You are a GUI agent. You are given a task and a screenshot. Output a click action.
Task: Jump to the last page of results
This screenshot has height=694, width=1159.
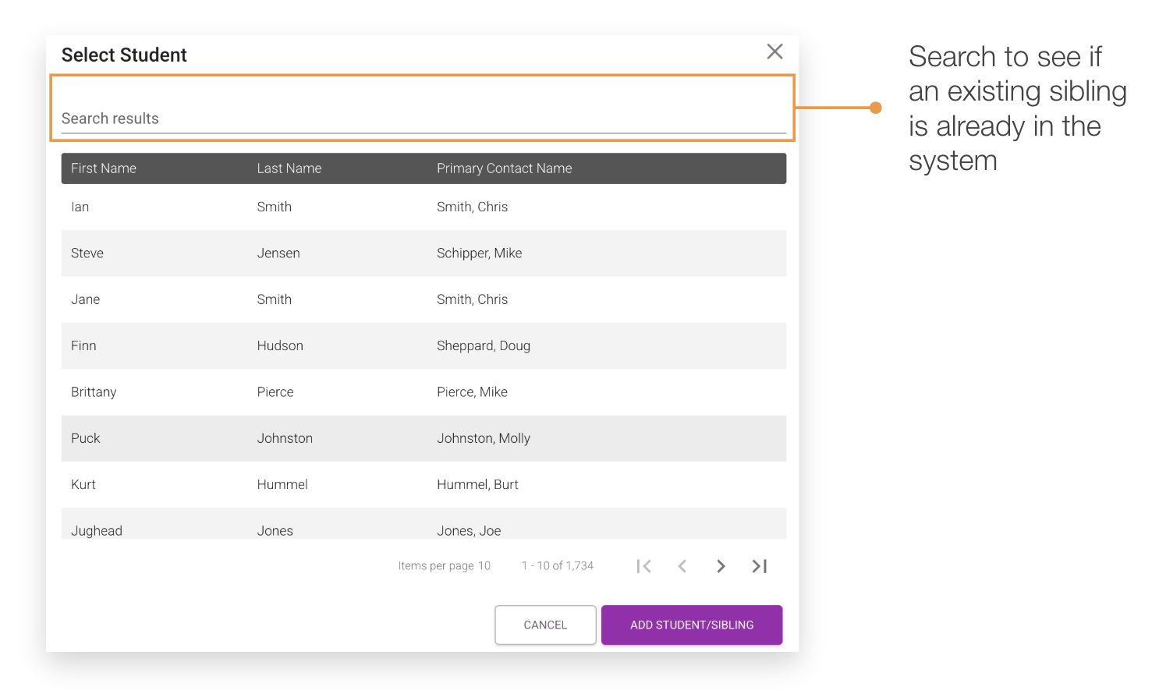click(x=758, y=566)
